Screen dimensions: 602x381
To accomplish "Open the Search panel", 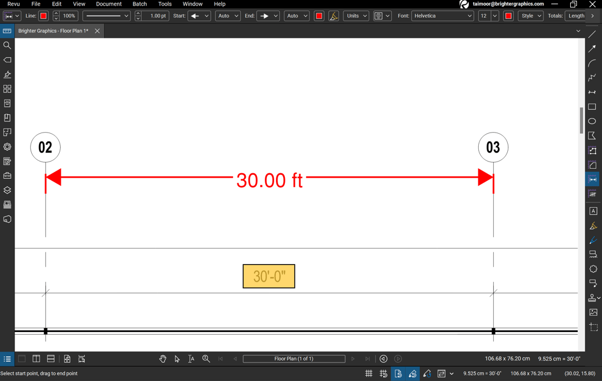I will coord(7,45).
